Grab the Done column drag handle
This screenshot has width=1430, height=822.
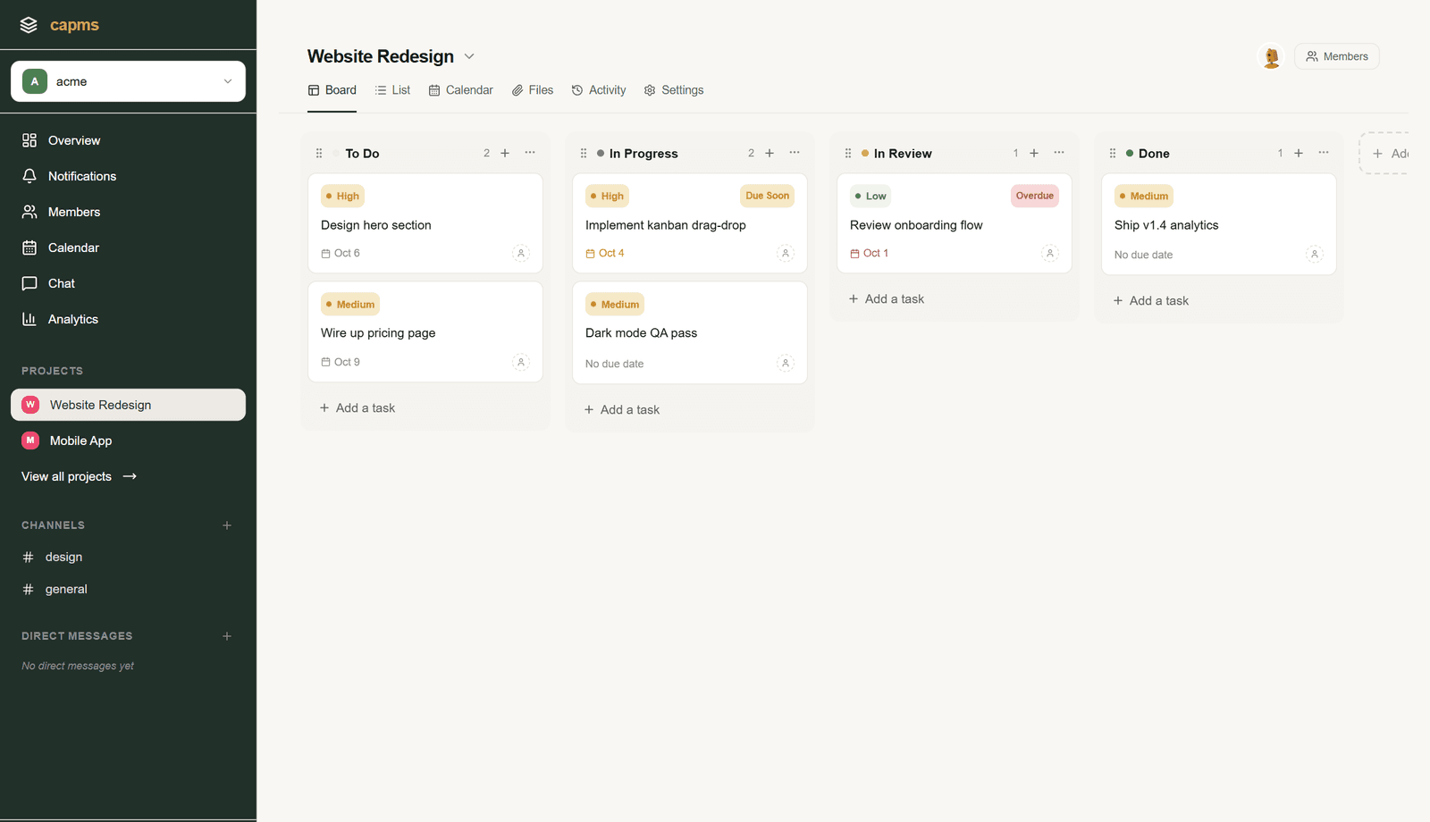click(x=1113, y=154)
